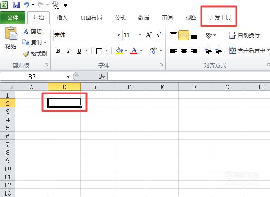The width and height of the screenshot is (270, 197).
Task: Open the Name Box dropdown arrow
Action: pyautogui.click(x=68, y=76)
